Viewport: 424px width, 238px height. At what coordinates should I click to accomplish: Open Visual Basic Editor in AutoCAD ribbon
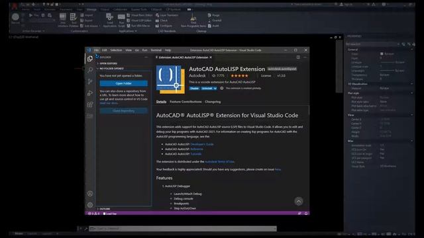(140, 15)
